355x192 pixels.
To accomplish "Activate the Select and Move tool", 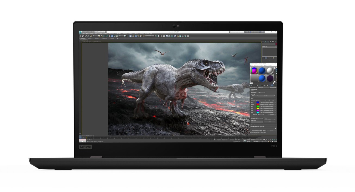I will click(110, 36).
